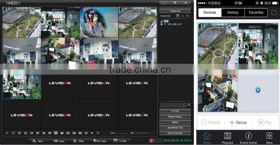This screenshot has height=145, width=280.
Task: Choose the 36-screen split layout
Action: pos(74,133)
